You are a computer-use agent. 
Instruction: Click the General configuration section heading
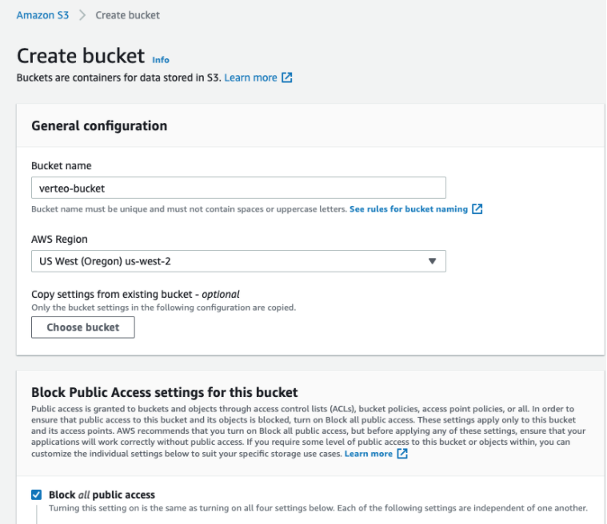(99, 125)
